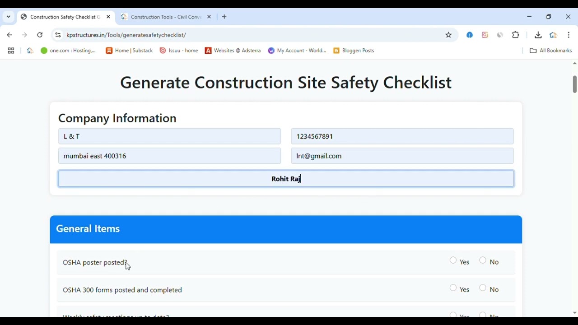Screen dimensions: 578x325
Task: Click the General Items section header
Action: 286,230
